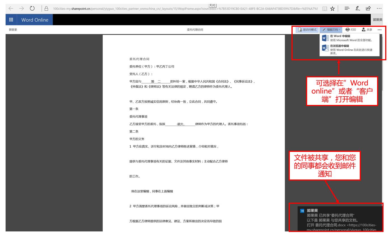
Task: Open the Office app launcher grid
Action: click(11, 20)
